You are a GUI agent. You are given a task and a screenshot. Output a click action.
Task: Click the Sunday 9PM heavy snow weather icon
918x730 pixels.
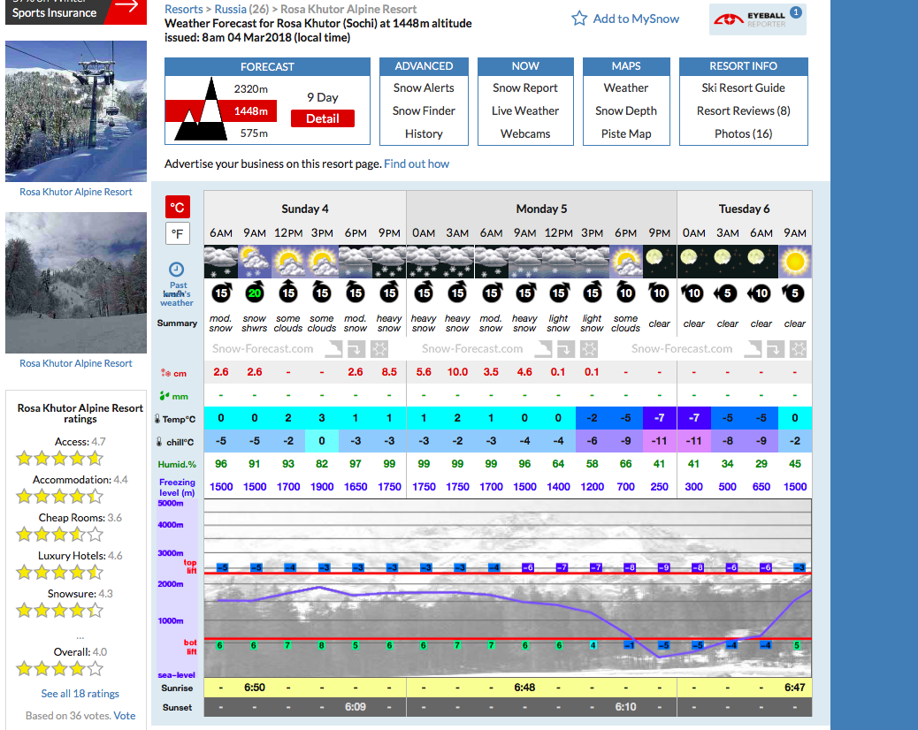[389, 262]
